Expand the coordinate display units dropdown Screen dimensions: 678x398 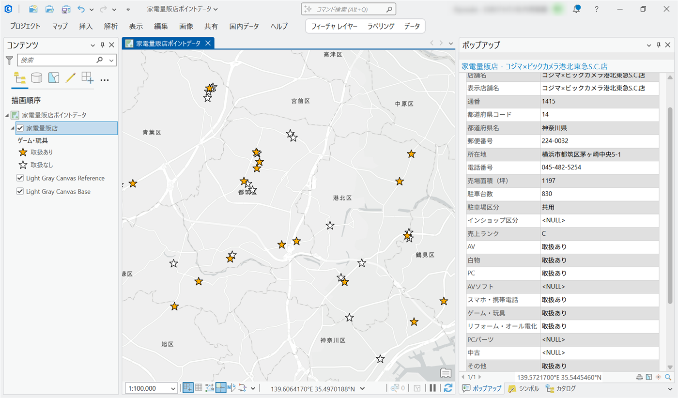[x=363, y=388]
